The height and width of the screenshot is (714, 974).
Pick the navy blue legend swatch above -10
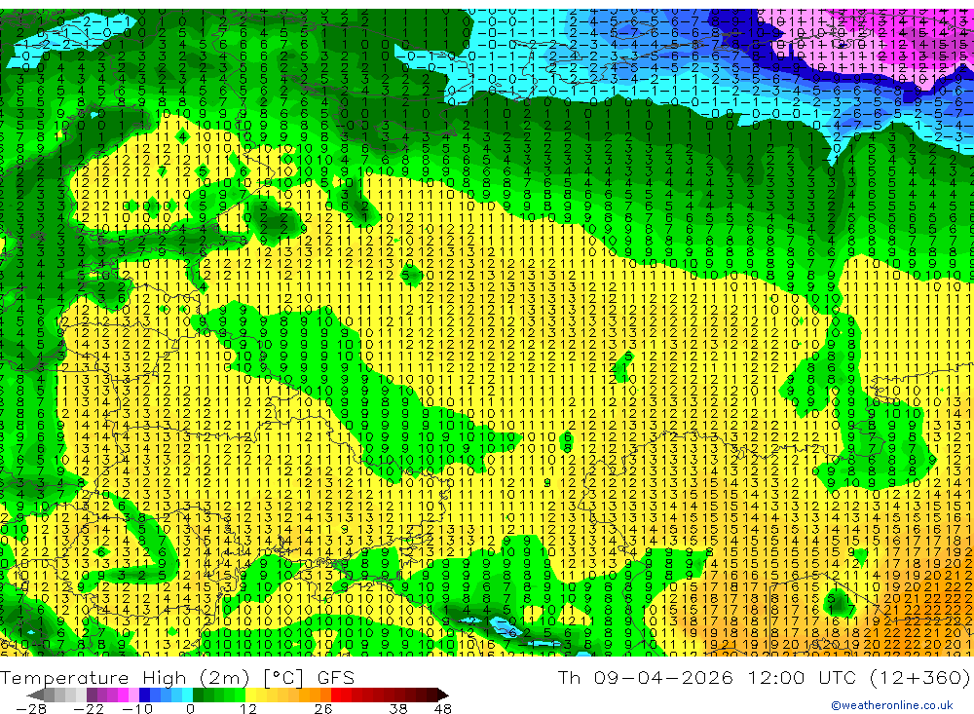tap(144, 695)
